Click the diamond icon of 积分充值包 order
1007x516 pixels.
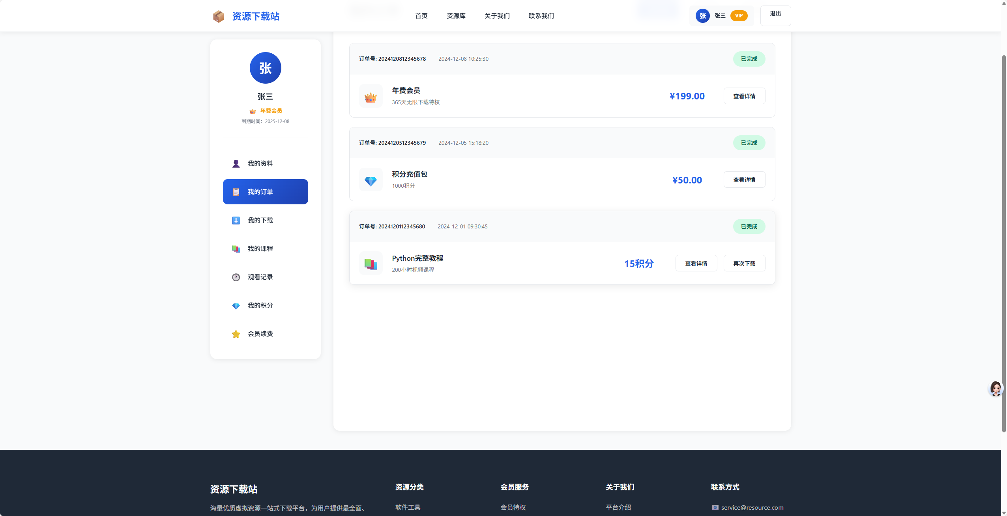point(371,180)
